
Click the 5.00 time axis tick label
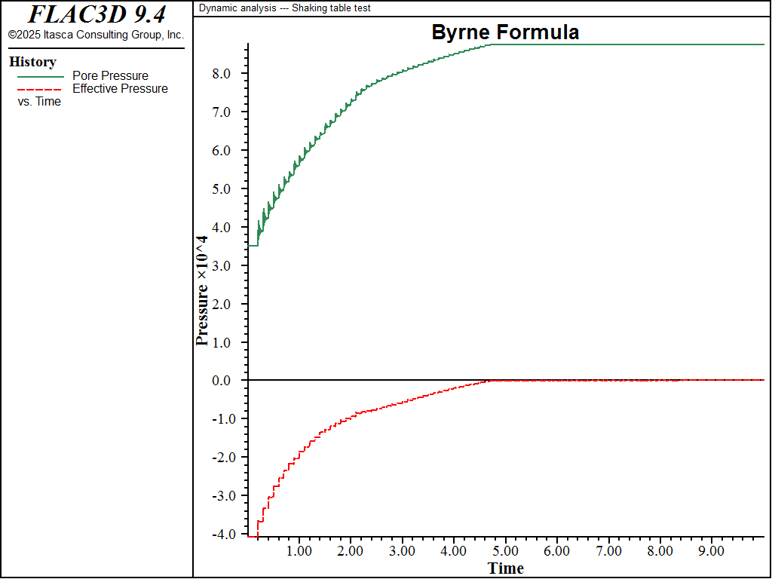click(x=506, y=551)
